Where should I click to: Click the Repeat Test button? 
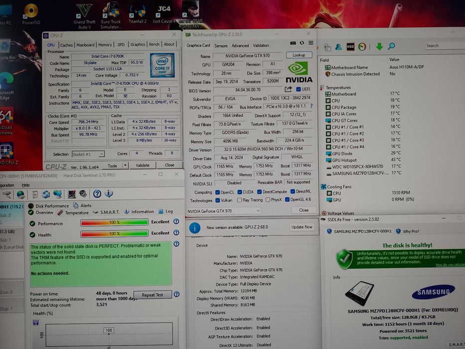click(x=153, y=295)
